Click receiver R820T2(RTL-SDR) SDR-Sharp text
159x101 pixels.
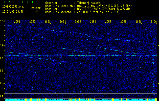coord(104,9)
